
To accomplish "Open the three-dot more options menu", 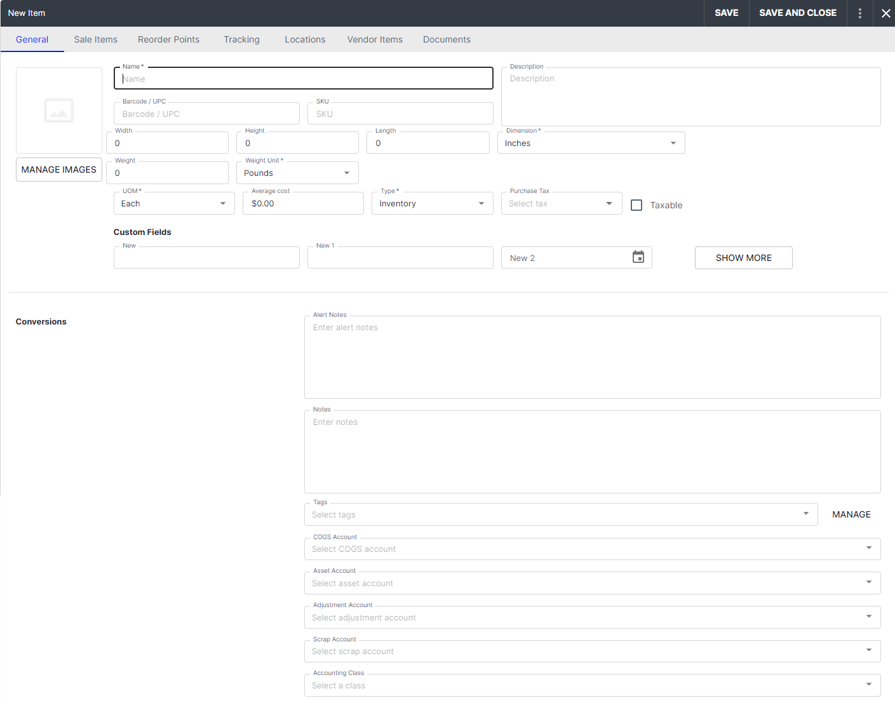I will [860, 13].
